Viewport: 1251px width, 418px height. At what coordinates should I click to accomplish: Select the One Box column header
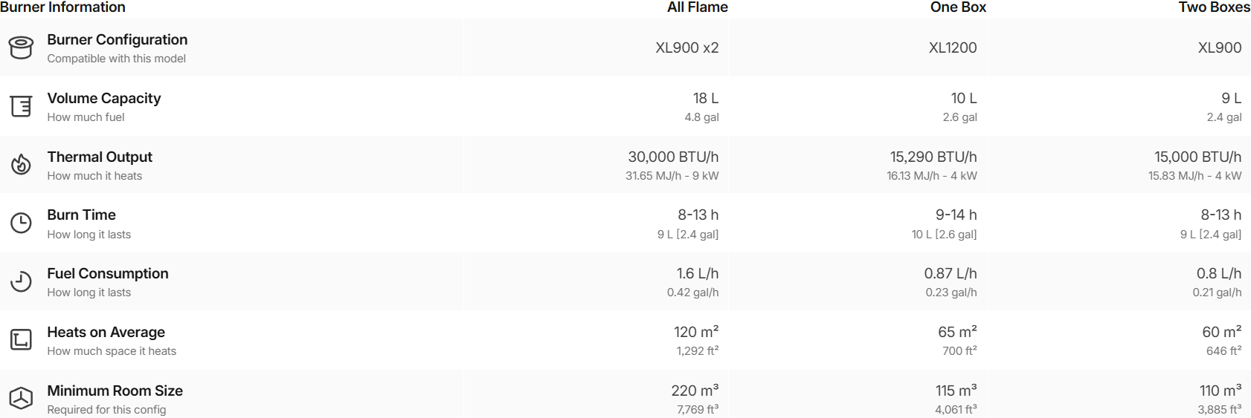(957, 7)
